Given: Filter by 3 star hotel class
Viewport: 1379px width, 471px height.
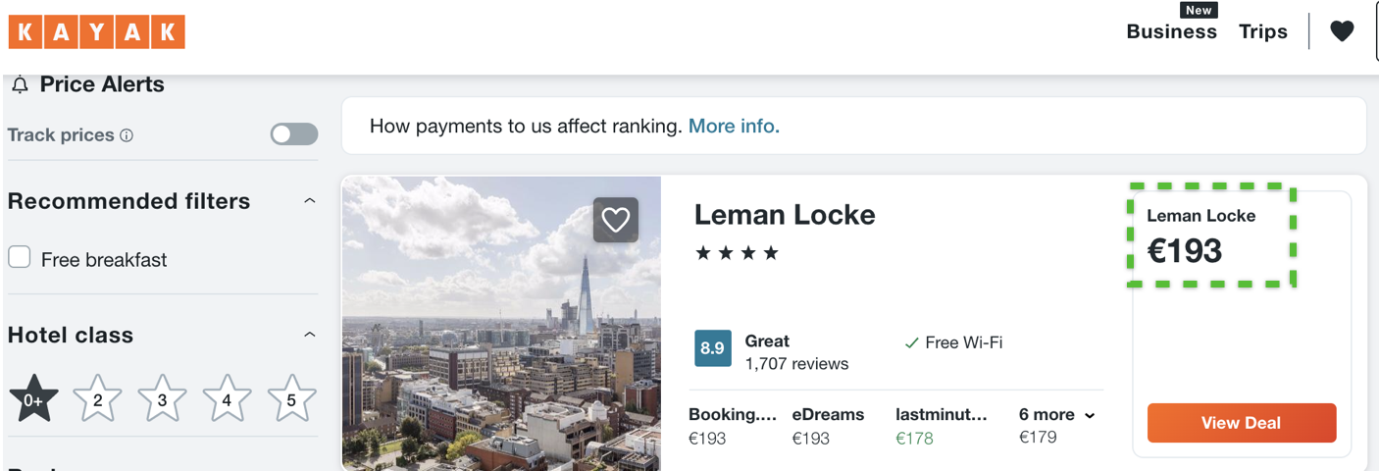Looking at the screenshot, I should [163, 398].
